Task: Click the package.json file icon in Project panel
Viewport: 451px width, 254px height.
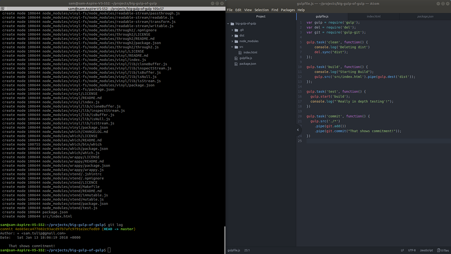Action: click(x=236, y=64)
